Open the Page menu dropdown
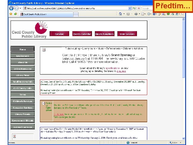This screenshot has height=145, width=193. pyautogui.click(x=143, y=14)
